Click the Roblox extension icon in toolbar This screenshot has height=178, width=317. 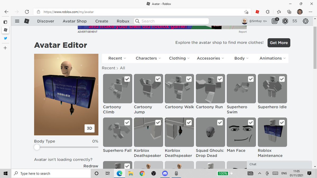tap(257, 12)
